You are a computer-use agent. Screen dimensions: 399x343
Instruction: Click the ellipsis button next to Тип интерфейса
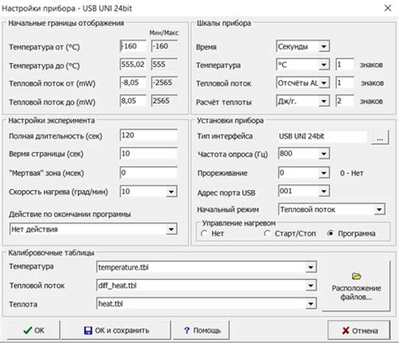click(380, 138)
